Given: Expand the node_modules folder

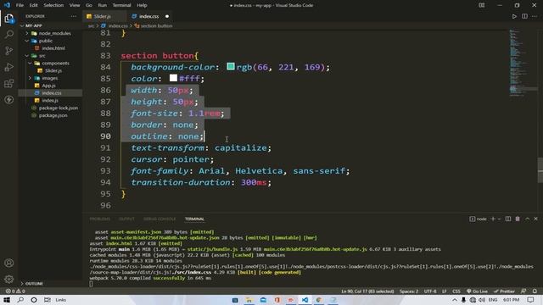Looking at the screenshot, I should click(x=27, y=33).
